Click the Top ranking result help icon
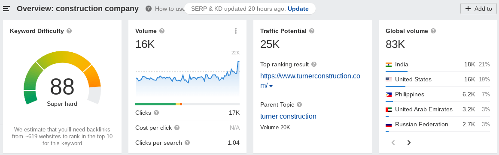 (314, 64)
